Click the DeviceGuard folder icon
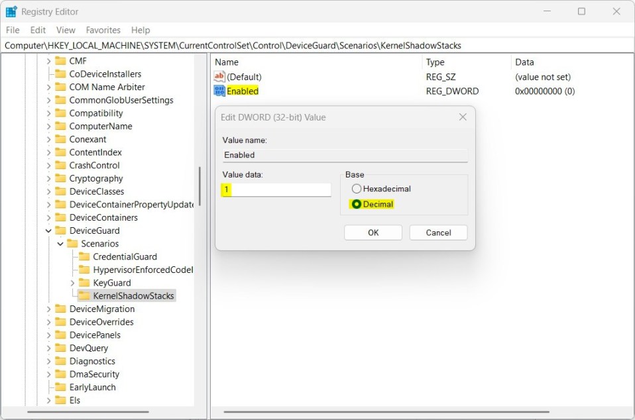This screenshot has width=635, height=420. click(60, 231)
